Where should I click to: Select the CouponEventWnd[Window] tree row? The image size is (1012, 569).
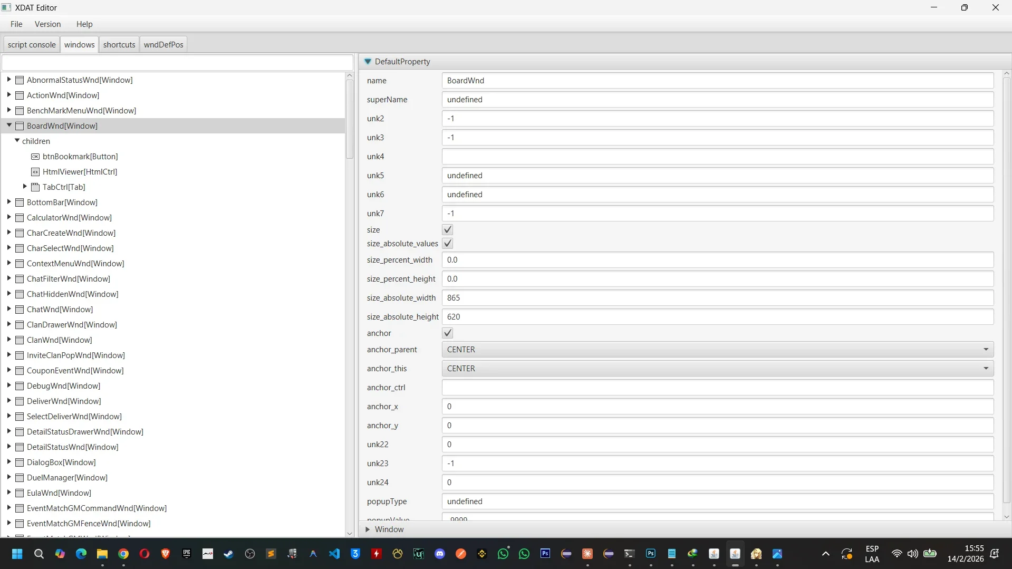point(173,371)
